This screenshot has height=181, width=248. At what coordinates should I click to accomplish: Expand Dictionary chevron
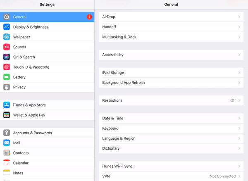(239, 148)
